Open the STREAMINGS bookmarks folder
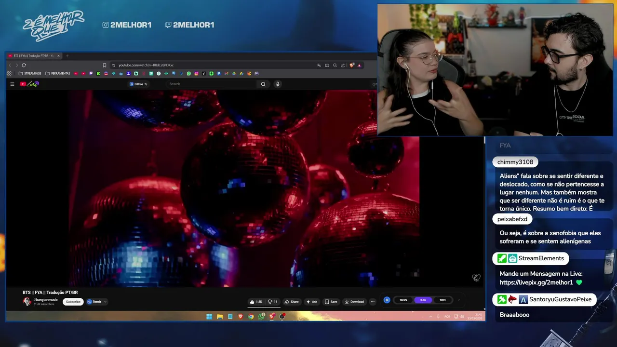The height and width of the screenshot is (347, 617). click(x=30, y=73)
